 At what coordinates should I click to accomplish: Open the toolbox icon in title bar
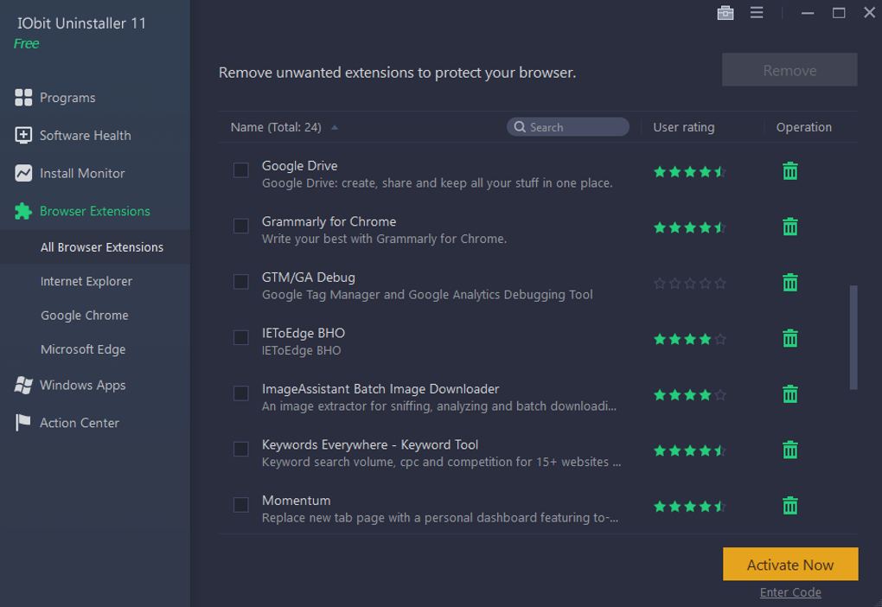(725, 13)
